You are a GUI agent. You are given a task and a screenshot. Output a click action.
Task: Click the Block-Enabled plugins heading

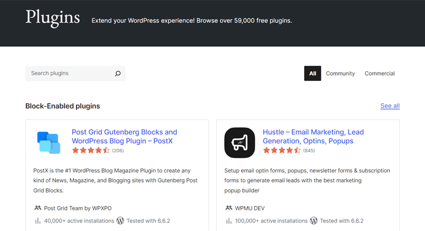(63, 106)
